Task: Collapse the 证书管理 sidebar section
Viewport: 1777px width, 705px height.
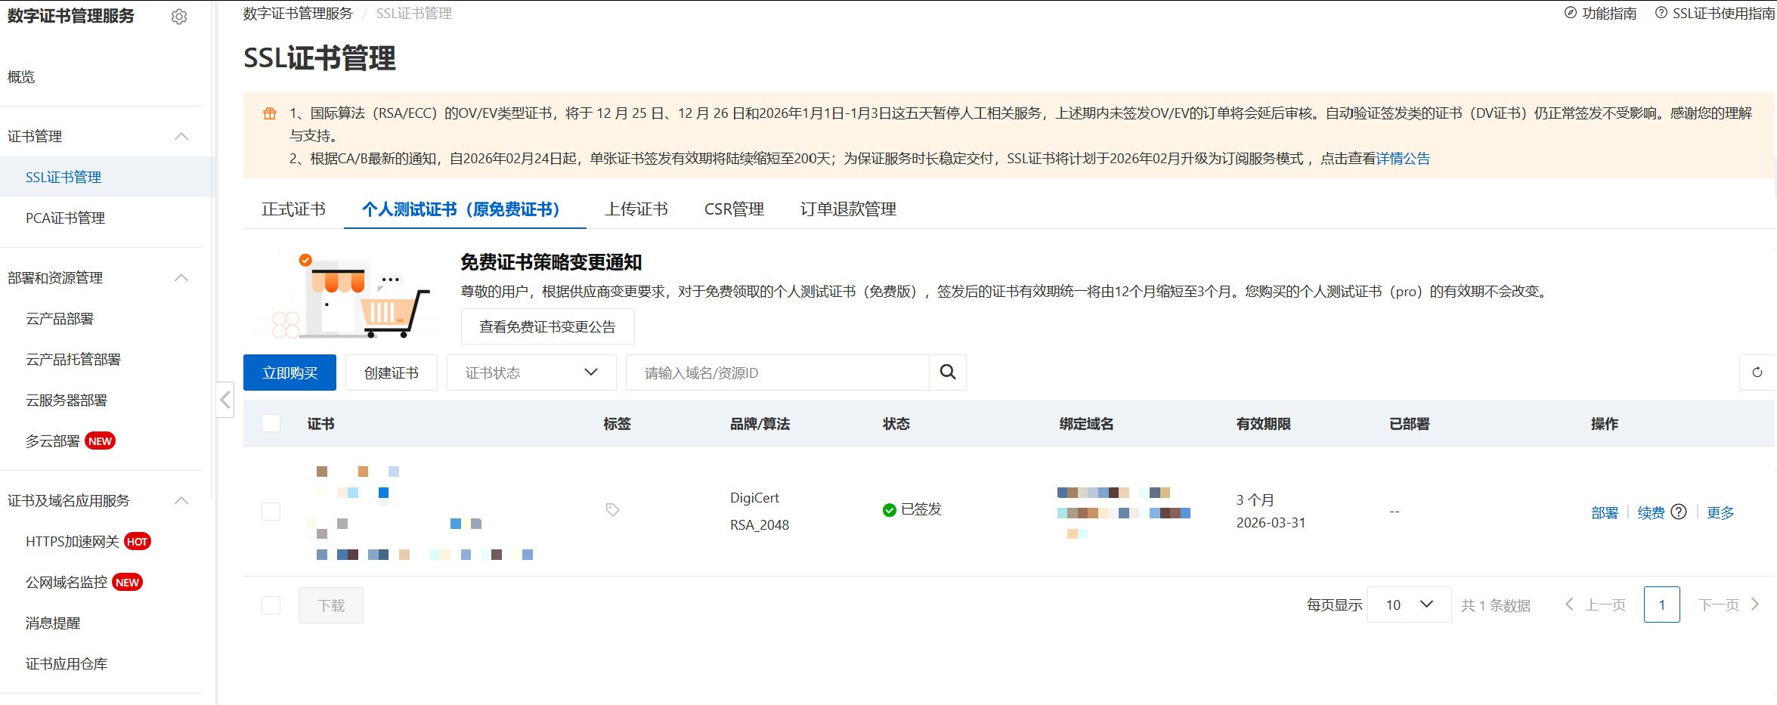Action: pos(181,136)
